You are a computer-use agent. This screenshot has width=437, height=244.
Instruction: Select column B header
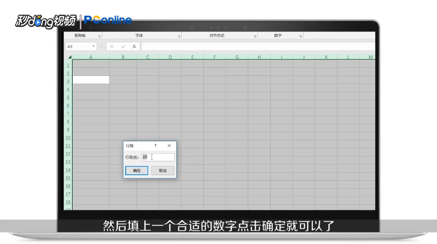pyautogui.click(x=123, y=57)
